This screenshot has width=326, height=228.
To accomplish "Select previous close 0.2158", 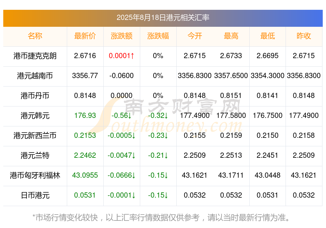I will 304,136.
